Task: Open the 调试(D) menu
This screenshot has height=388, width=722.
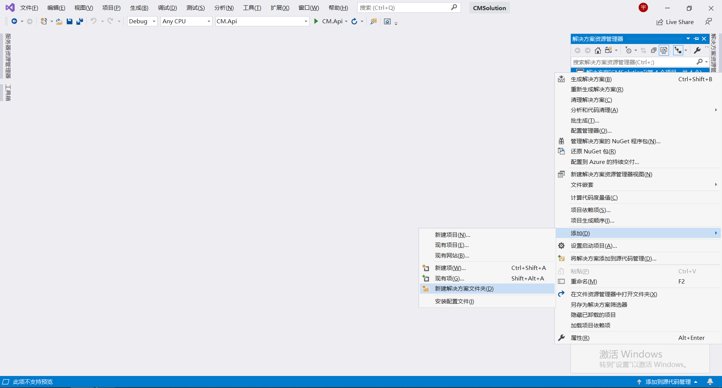Action: tap(167, 8)
